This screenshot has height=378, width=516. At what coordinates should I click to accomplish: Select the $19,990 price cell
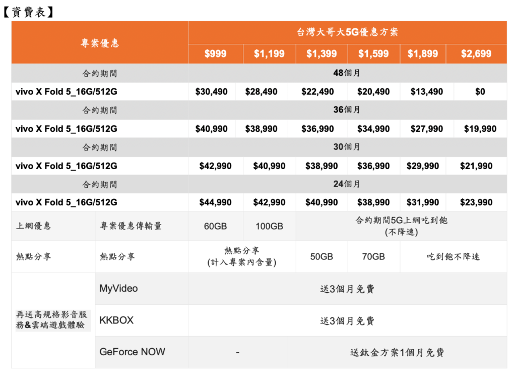pyautogui.click(x=480, y=129)
